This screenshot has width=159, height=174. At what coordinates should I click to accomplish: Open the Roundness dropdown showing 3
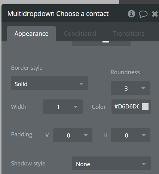click(x=131, y=88)
